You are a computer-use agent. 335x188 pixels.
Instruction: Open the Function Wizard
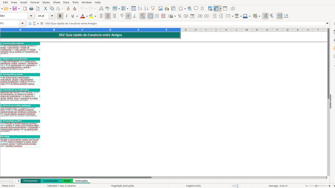pyautogui.click(x=30, y=24)
